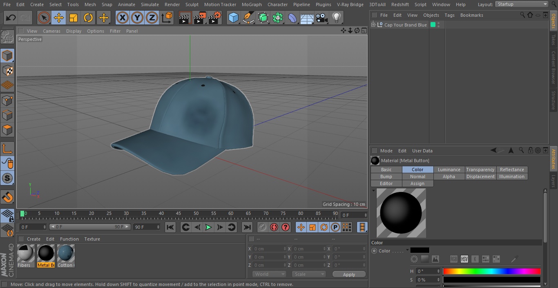Toggle Parameter keyframe recording

click(335, 227)
